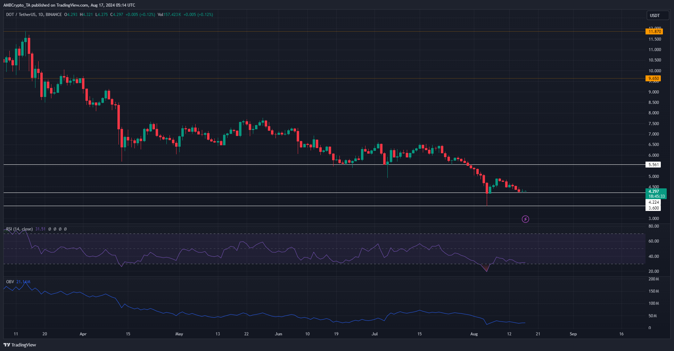Viewport: 674px width, 351px height.
Task: Click the Jun label on time axis
Action: pos(279,334)
